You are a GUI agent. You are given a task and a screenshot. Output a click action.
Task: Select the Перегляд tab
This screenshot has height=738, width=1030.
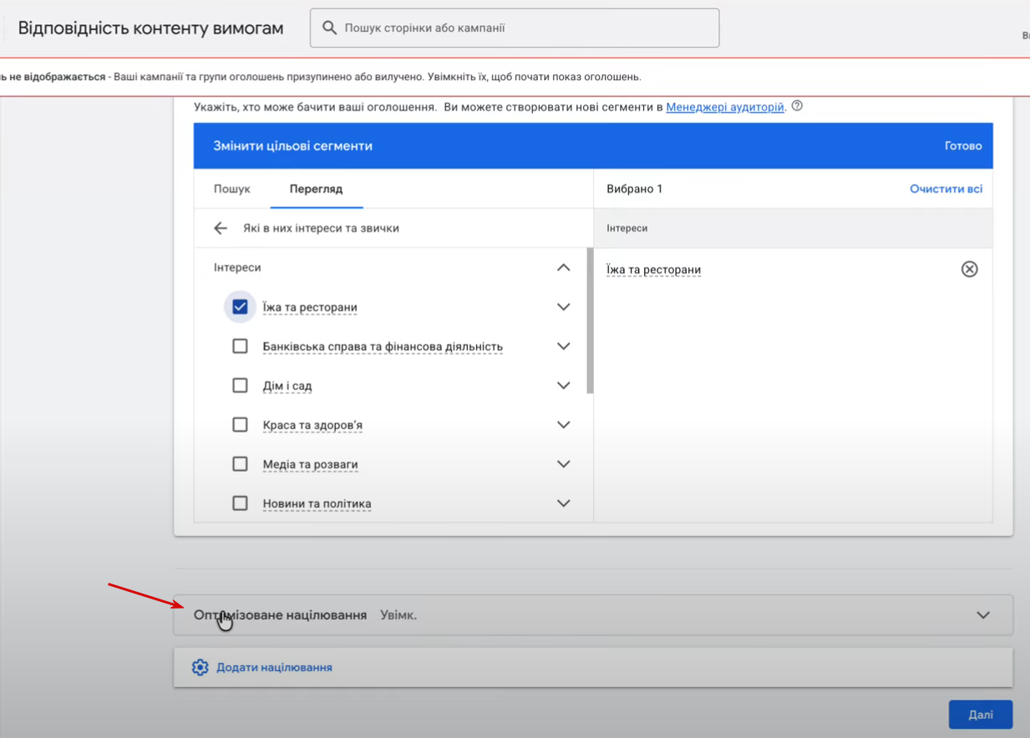(x=316, y=189)
